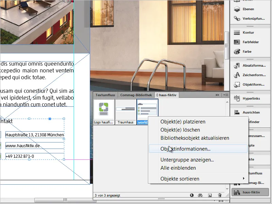Click the Pathfinder panel label

[x=254, y=122]
